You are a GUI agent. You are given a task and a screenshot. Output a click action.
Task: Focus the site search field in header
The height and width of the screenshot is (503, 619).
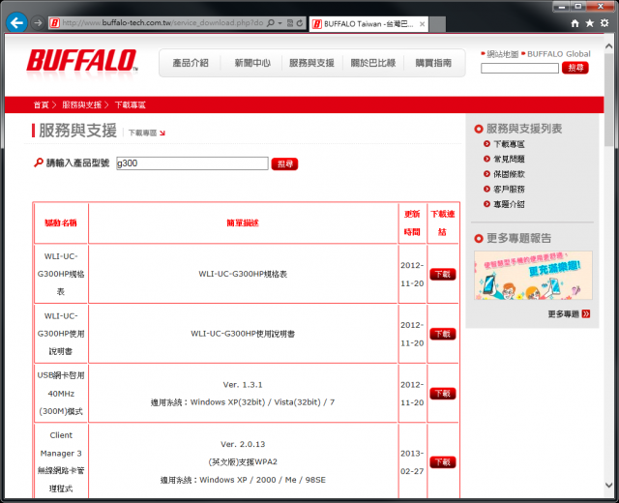coord(519,69)
